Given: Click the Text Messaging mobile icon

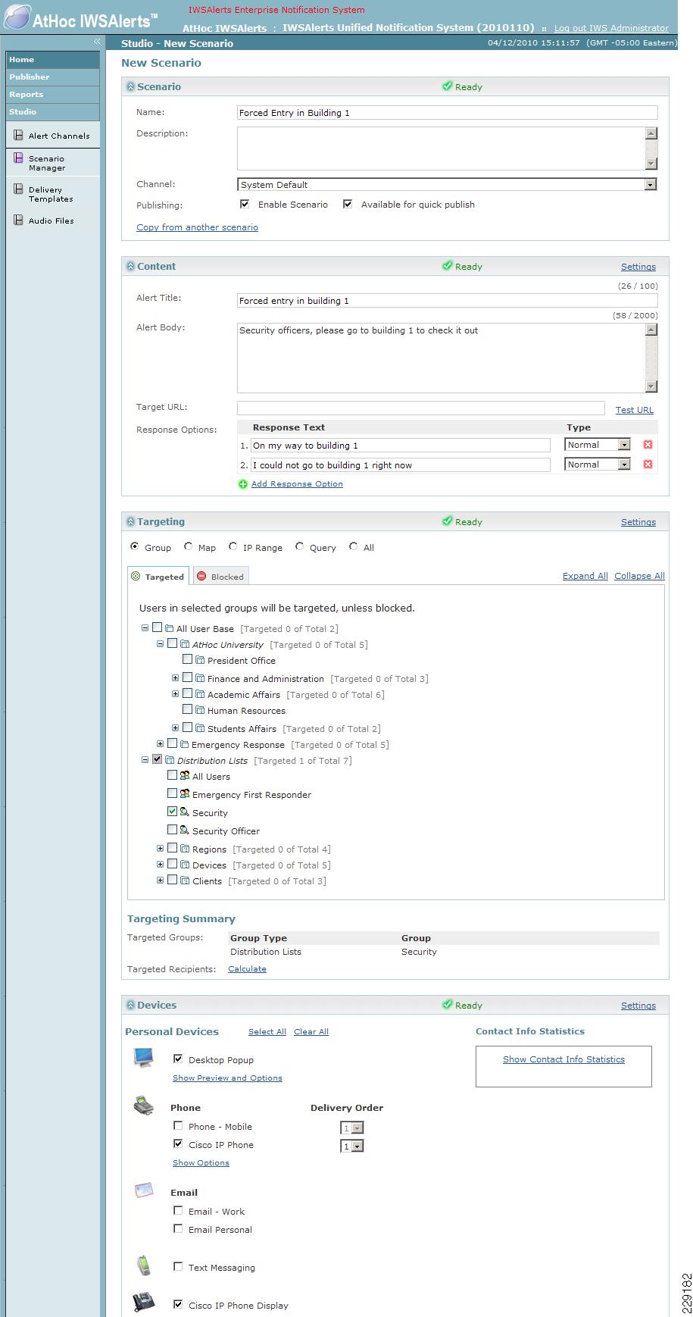Looking at the screenshot, I should pos(143,1265).
